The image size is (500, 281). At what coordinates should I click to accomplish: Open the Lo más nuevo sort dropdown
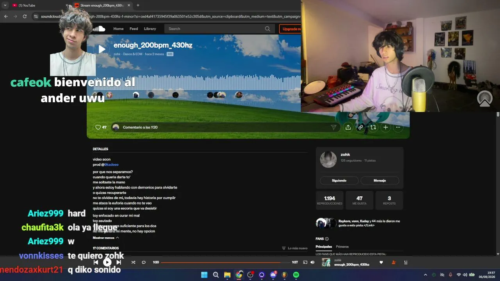coord(295,248)
